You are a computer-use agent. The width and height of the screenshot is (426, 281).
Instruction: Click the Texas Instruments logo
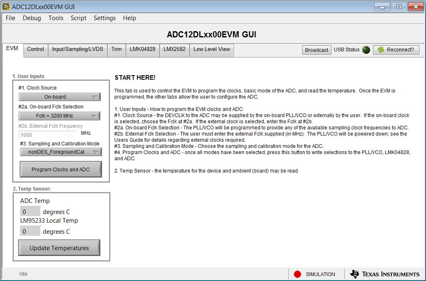(383, 274)
